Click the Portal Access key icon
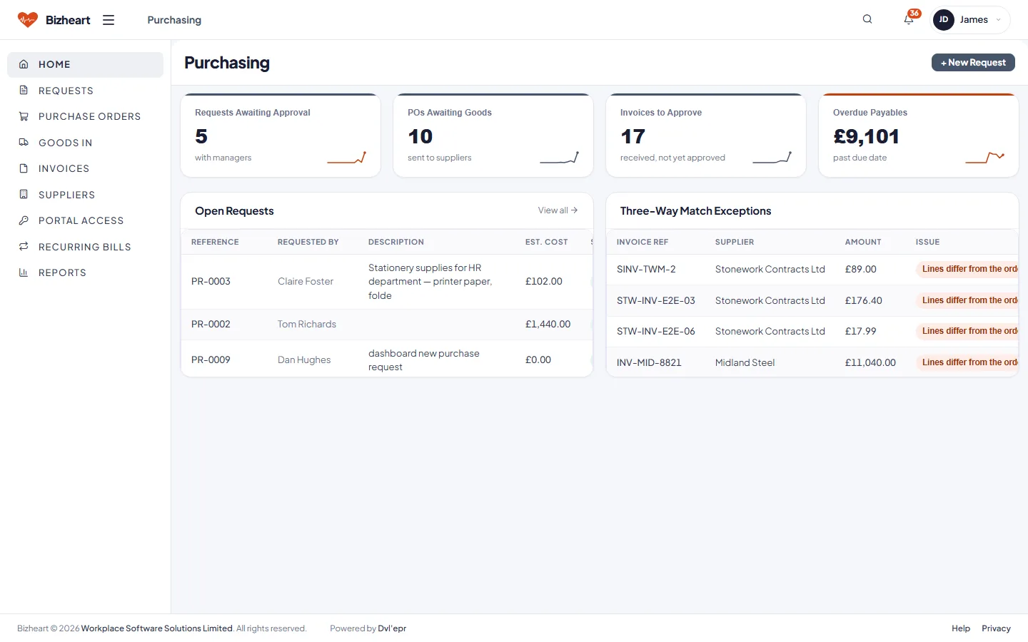 [x=24, y=220]
